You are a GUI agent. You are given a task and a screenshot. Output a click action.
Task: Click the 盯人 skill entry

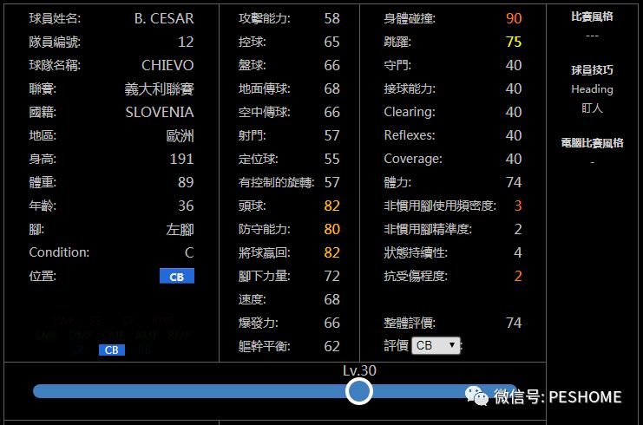click(x=592, y=108)
